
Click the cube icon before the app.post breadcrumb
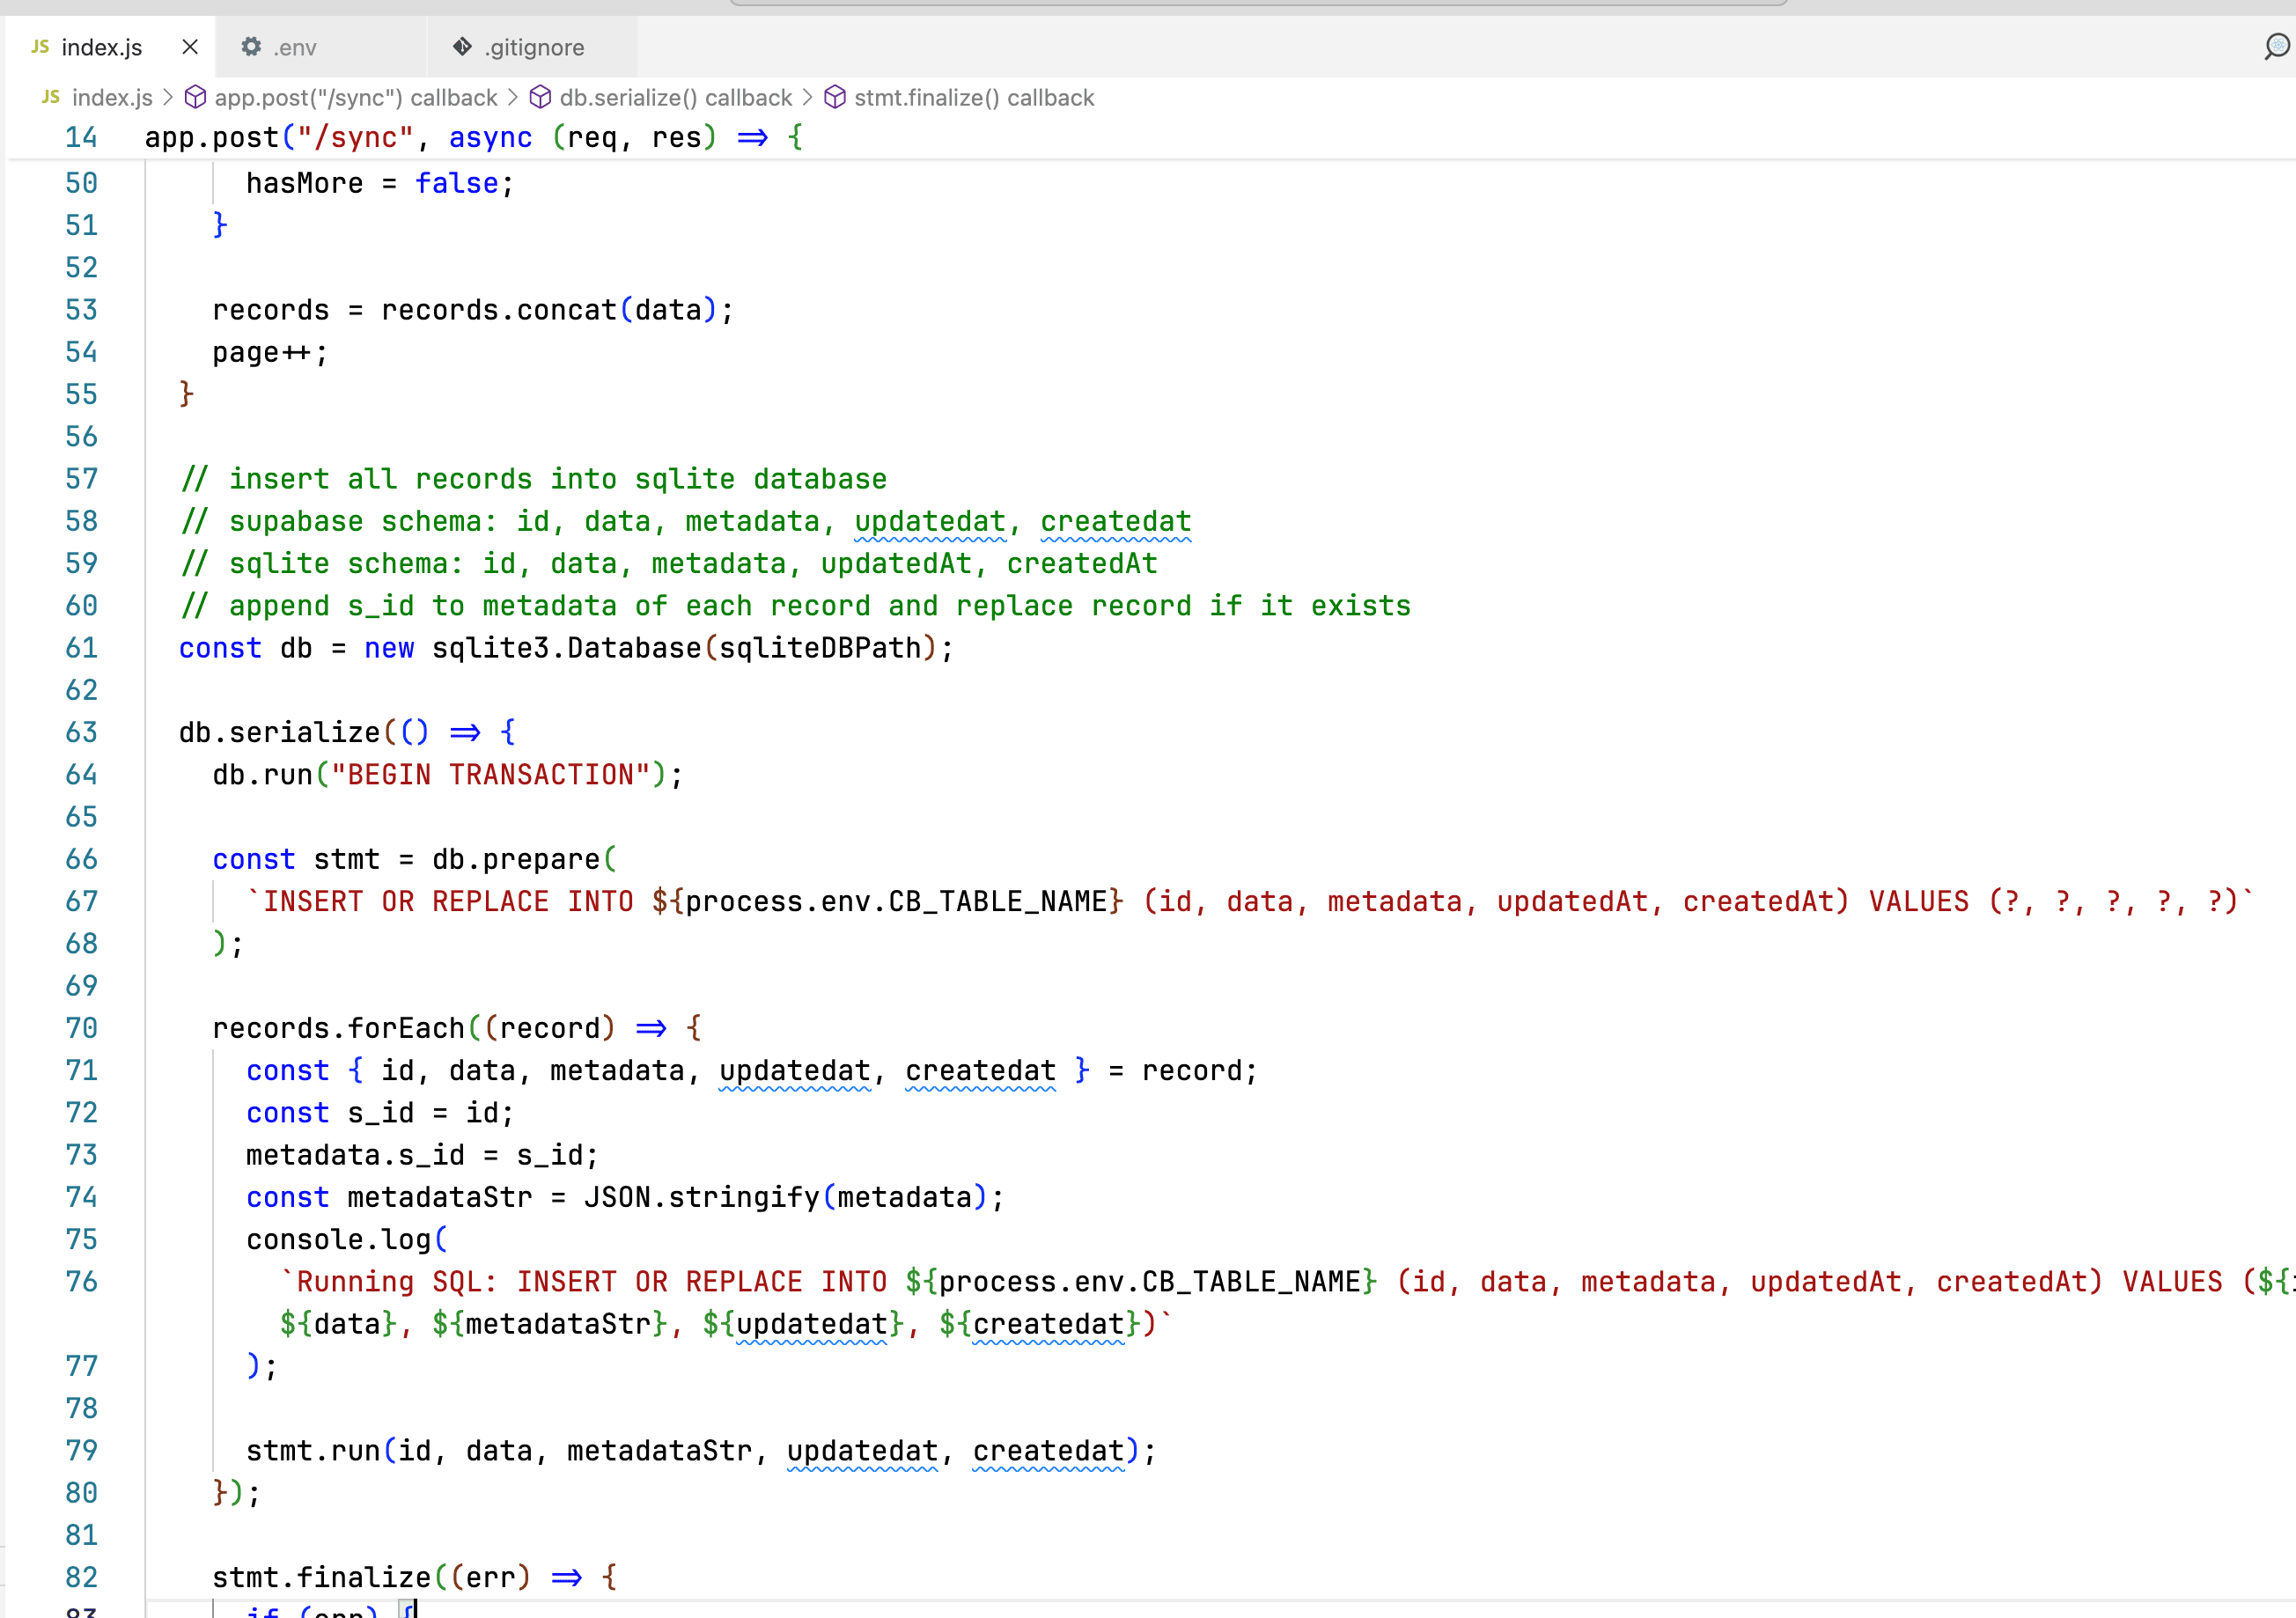tap(196, 97)
